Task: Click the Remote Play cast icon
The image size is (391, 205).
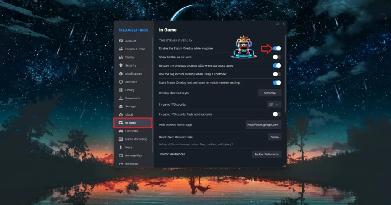Action: point(121,156)
